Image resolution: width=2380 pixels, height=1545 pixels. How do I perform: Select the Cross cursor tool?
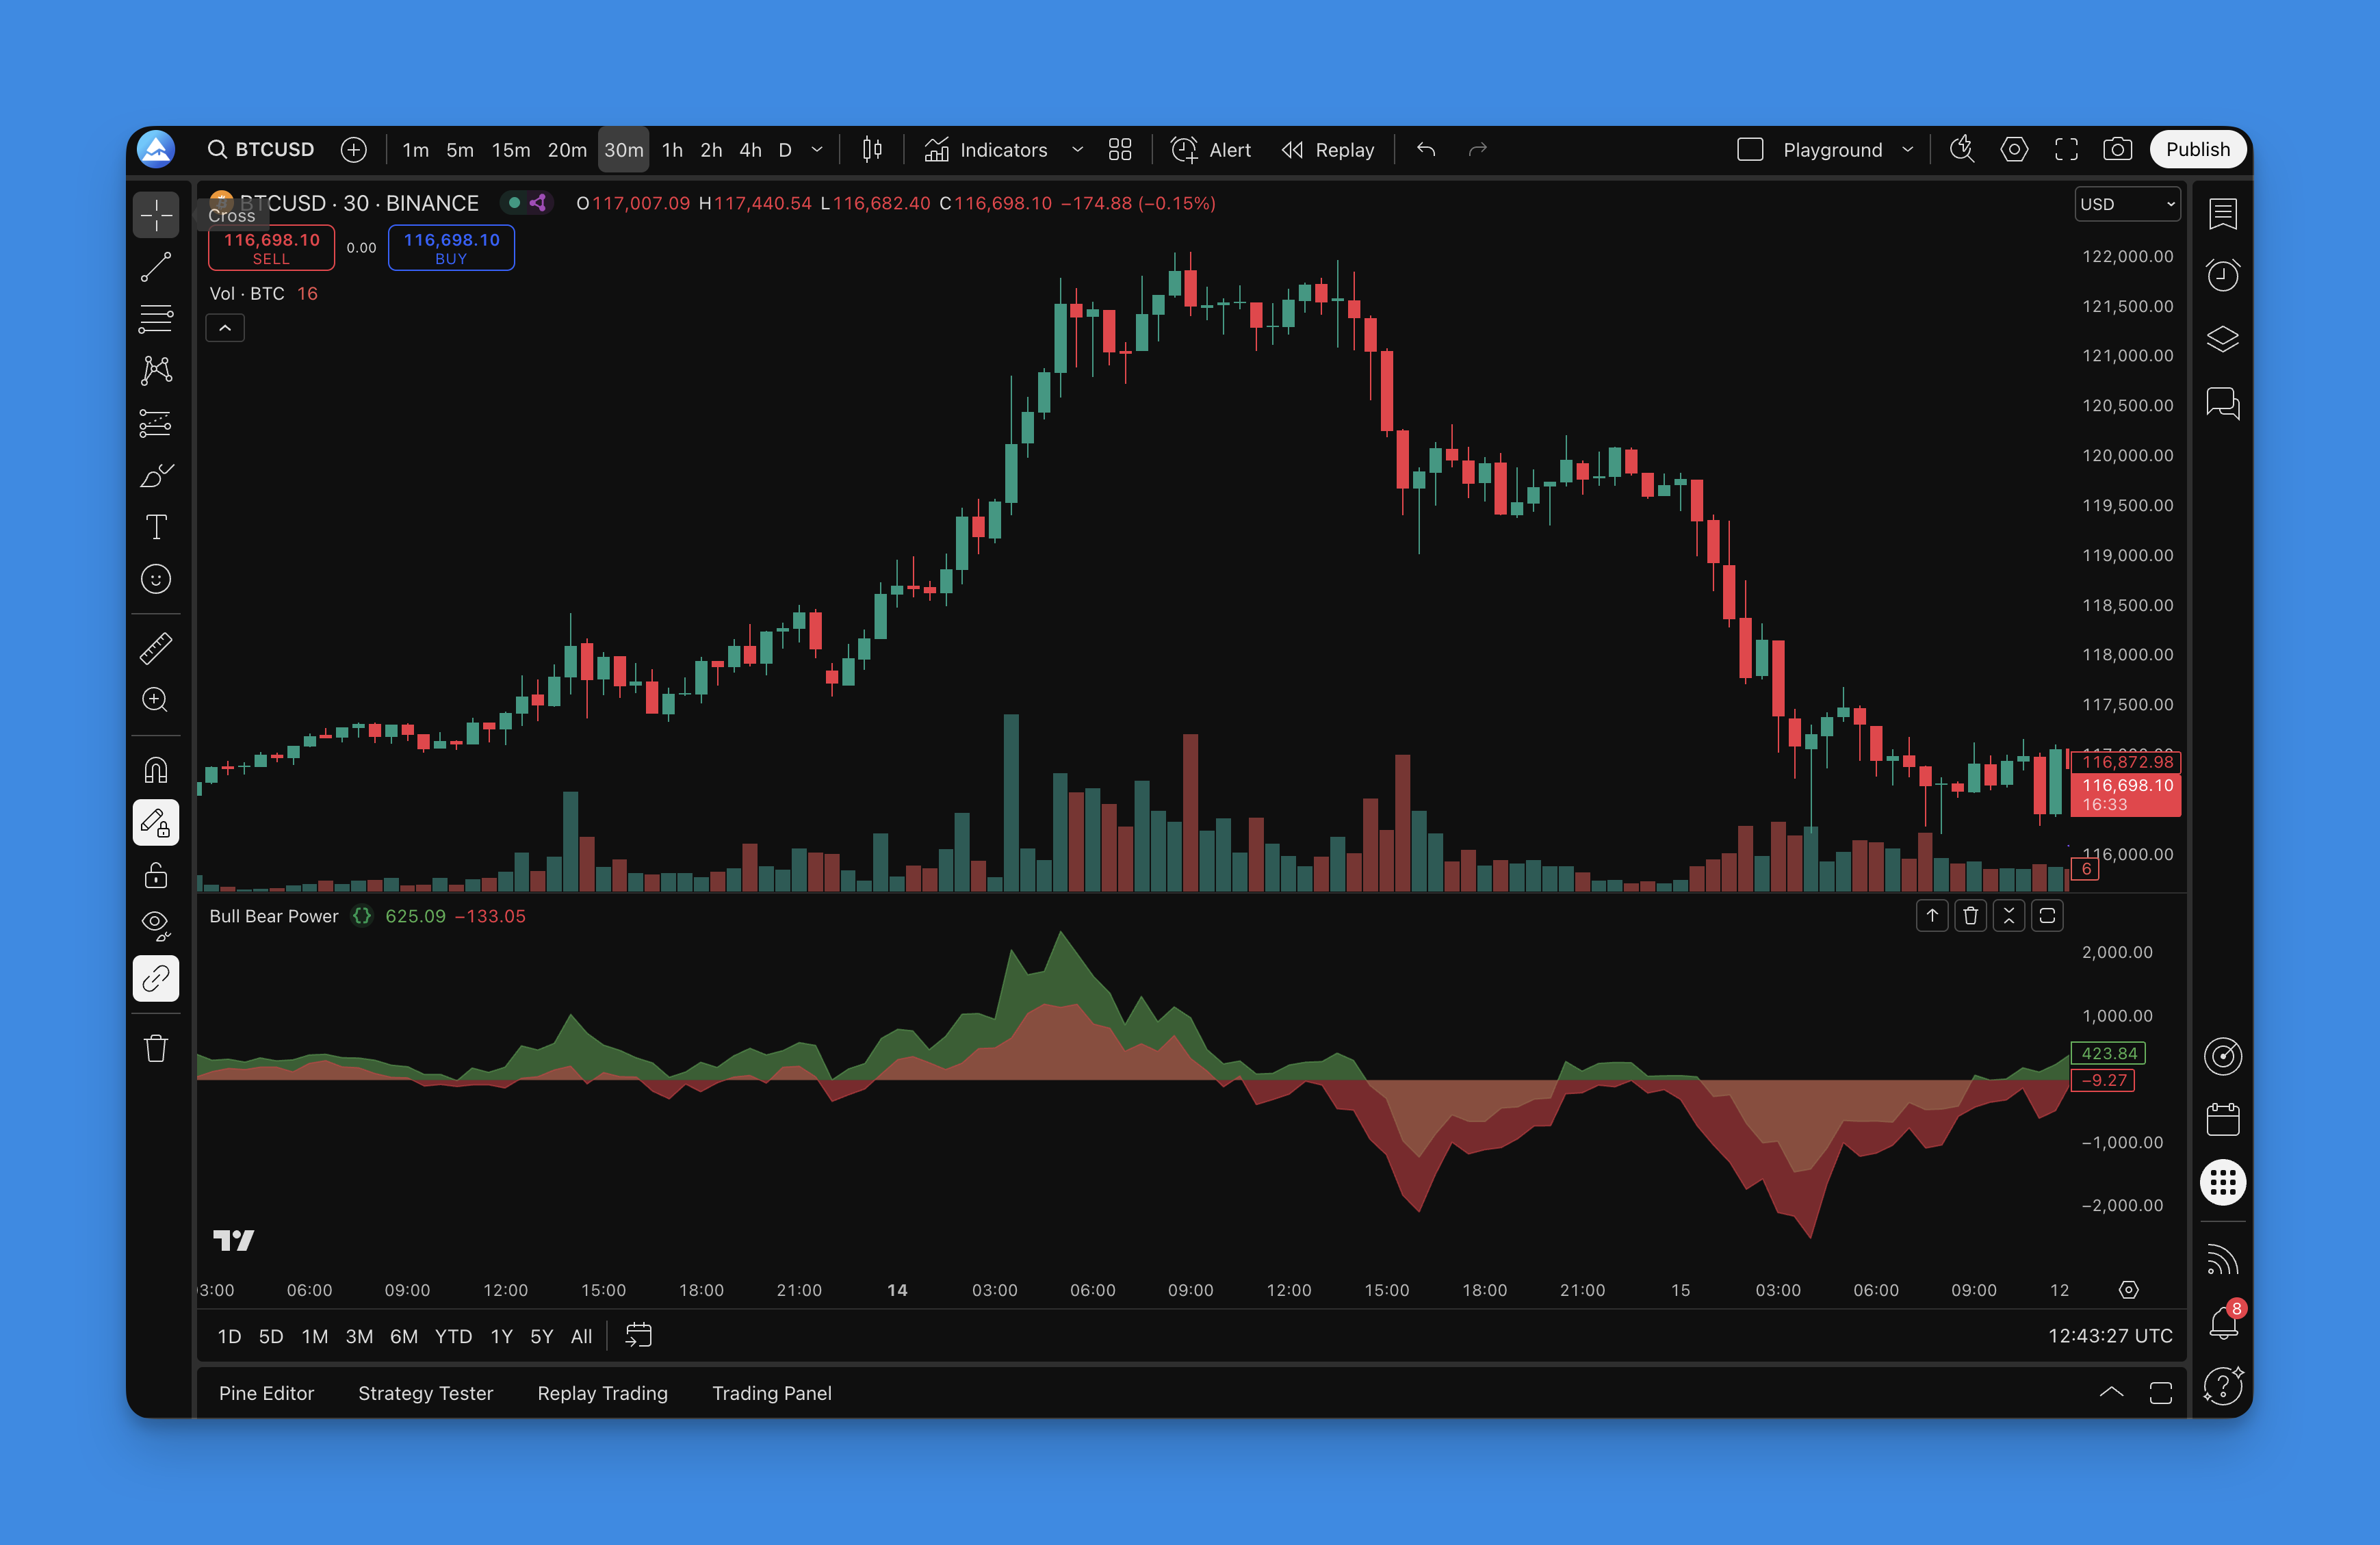[x=156, y=214]
